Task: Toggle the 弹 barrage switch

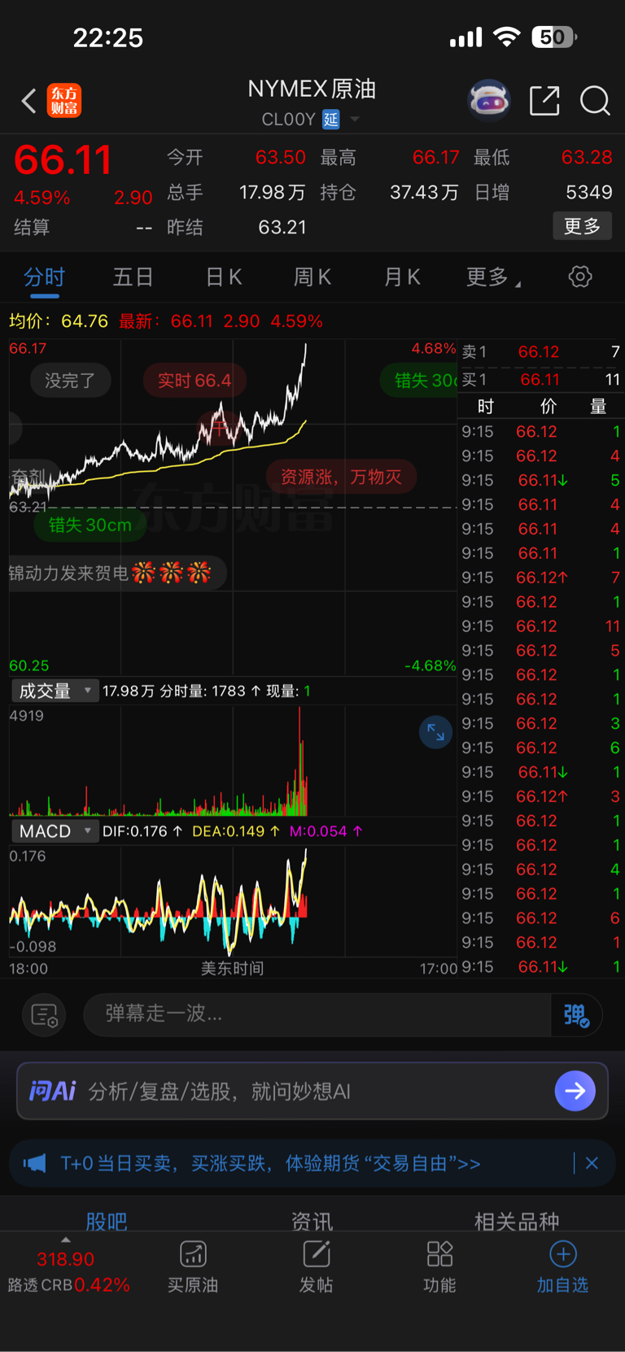Action: [577, 1014]
